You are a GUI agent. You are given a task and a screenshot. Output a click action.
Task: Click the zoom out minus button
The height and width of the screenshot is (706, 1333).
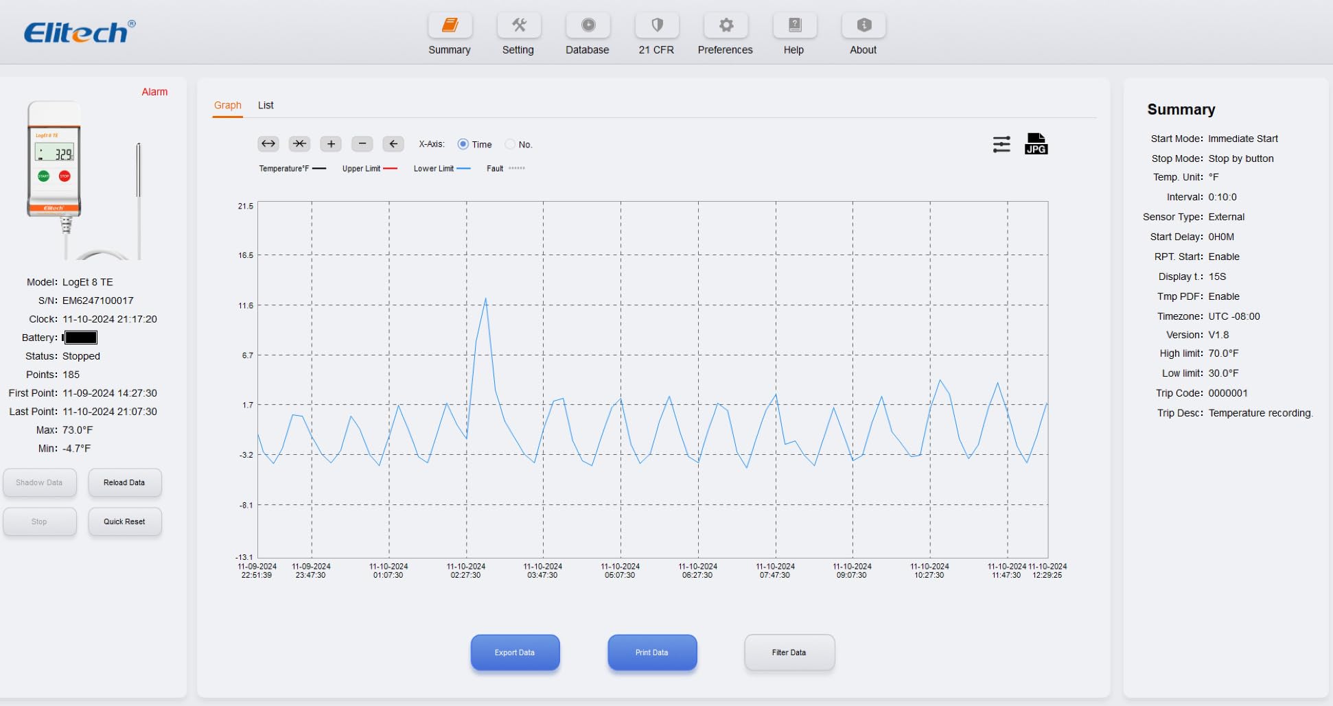pyautogui.click(x=362, y=144)
